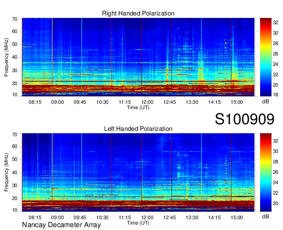The image size is (283, 230).
Task: Click 09:00 tick under Right Handed plot
Action: pyautogui.click(x=57, y=102)
